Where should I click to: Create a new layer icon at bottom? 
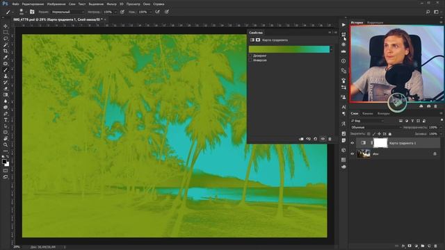[x=429, y=246]
